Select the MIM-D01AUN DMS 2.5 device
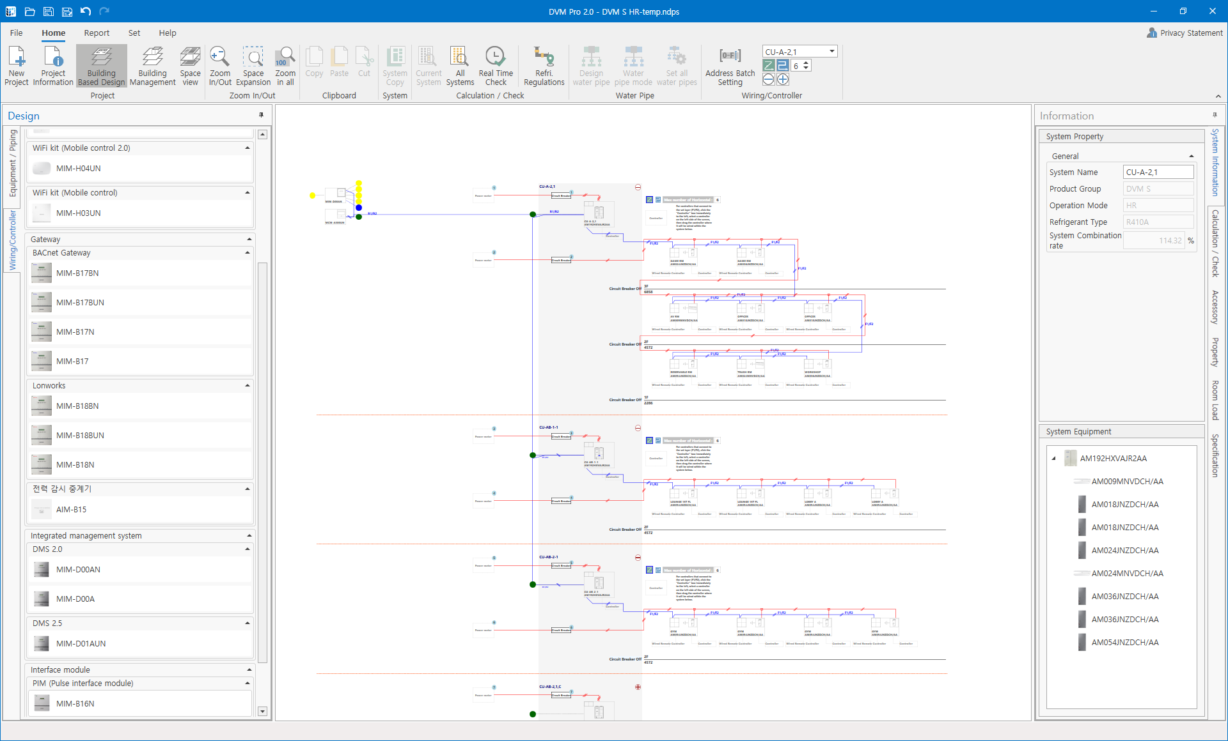Screen dimensions: 1228x741 (x=140, y=644)
